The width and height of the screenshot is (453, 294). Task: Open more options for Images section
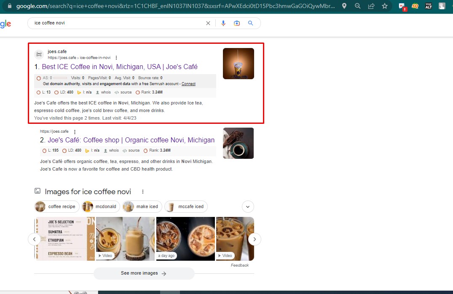coord(143,192)
